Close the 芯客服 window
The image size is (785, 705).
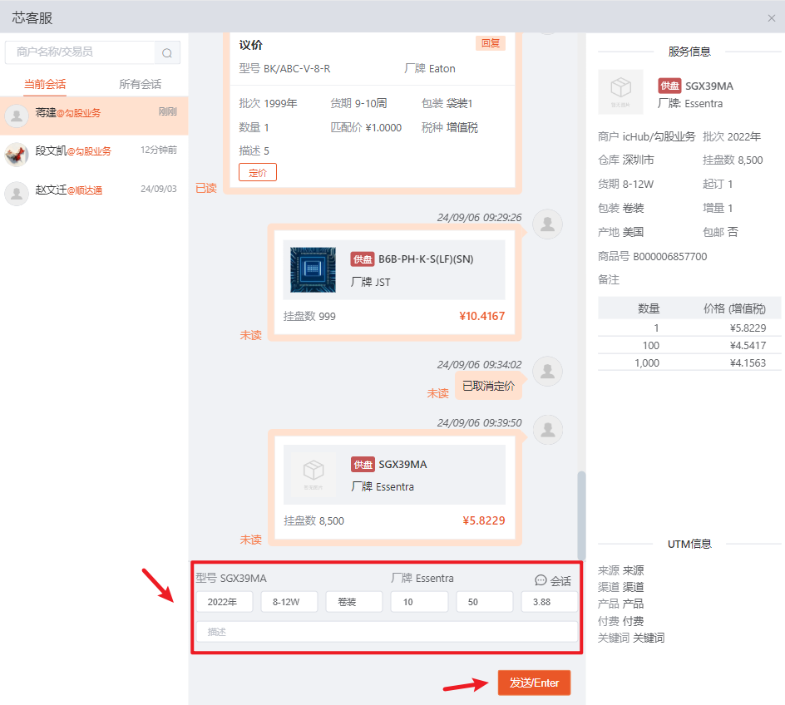(x=771, y=17)
